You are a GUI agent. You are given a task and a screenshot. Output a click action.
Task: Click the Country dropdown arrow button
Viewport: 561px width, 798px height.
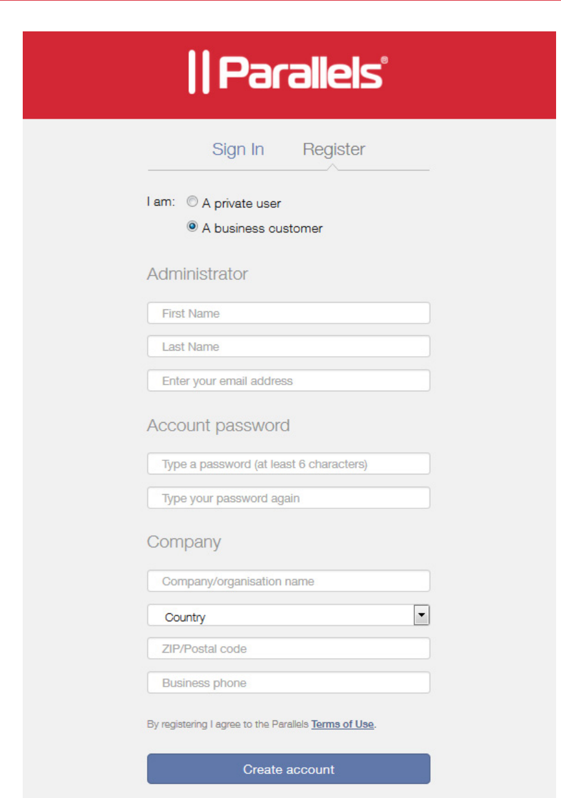tap(421, 615)
